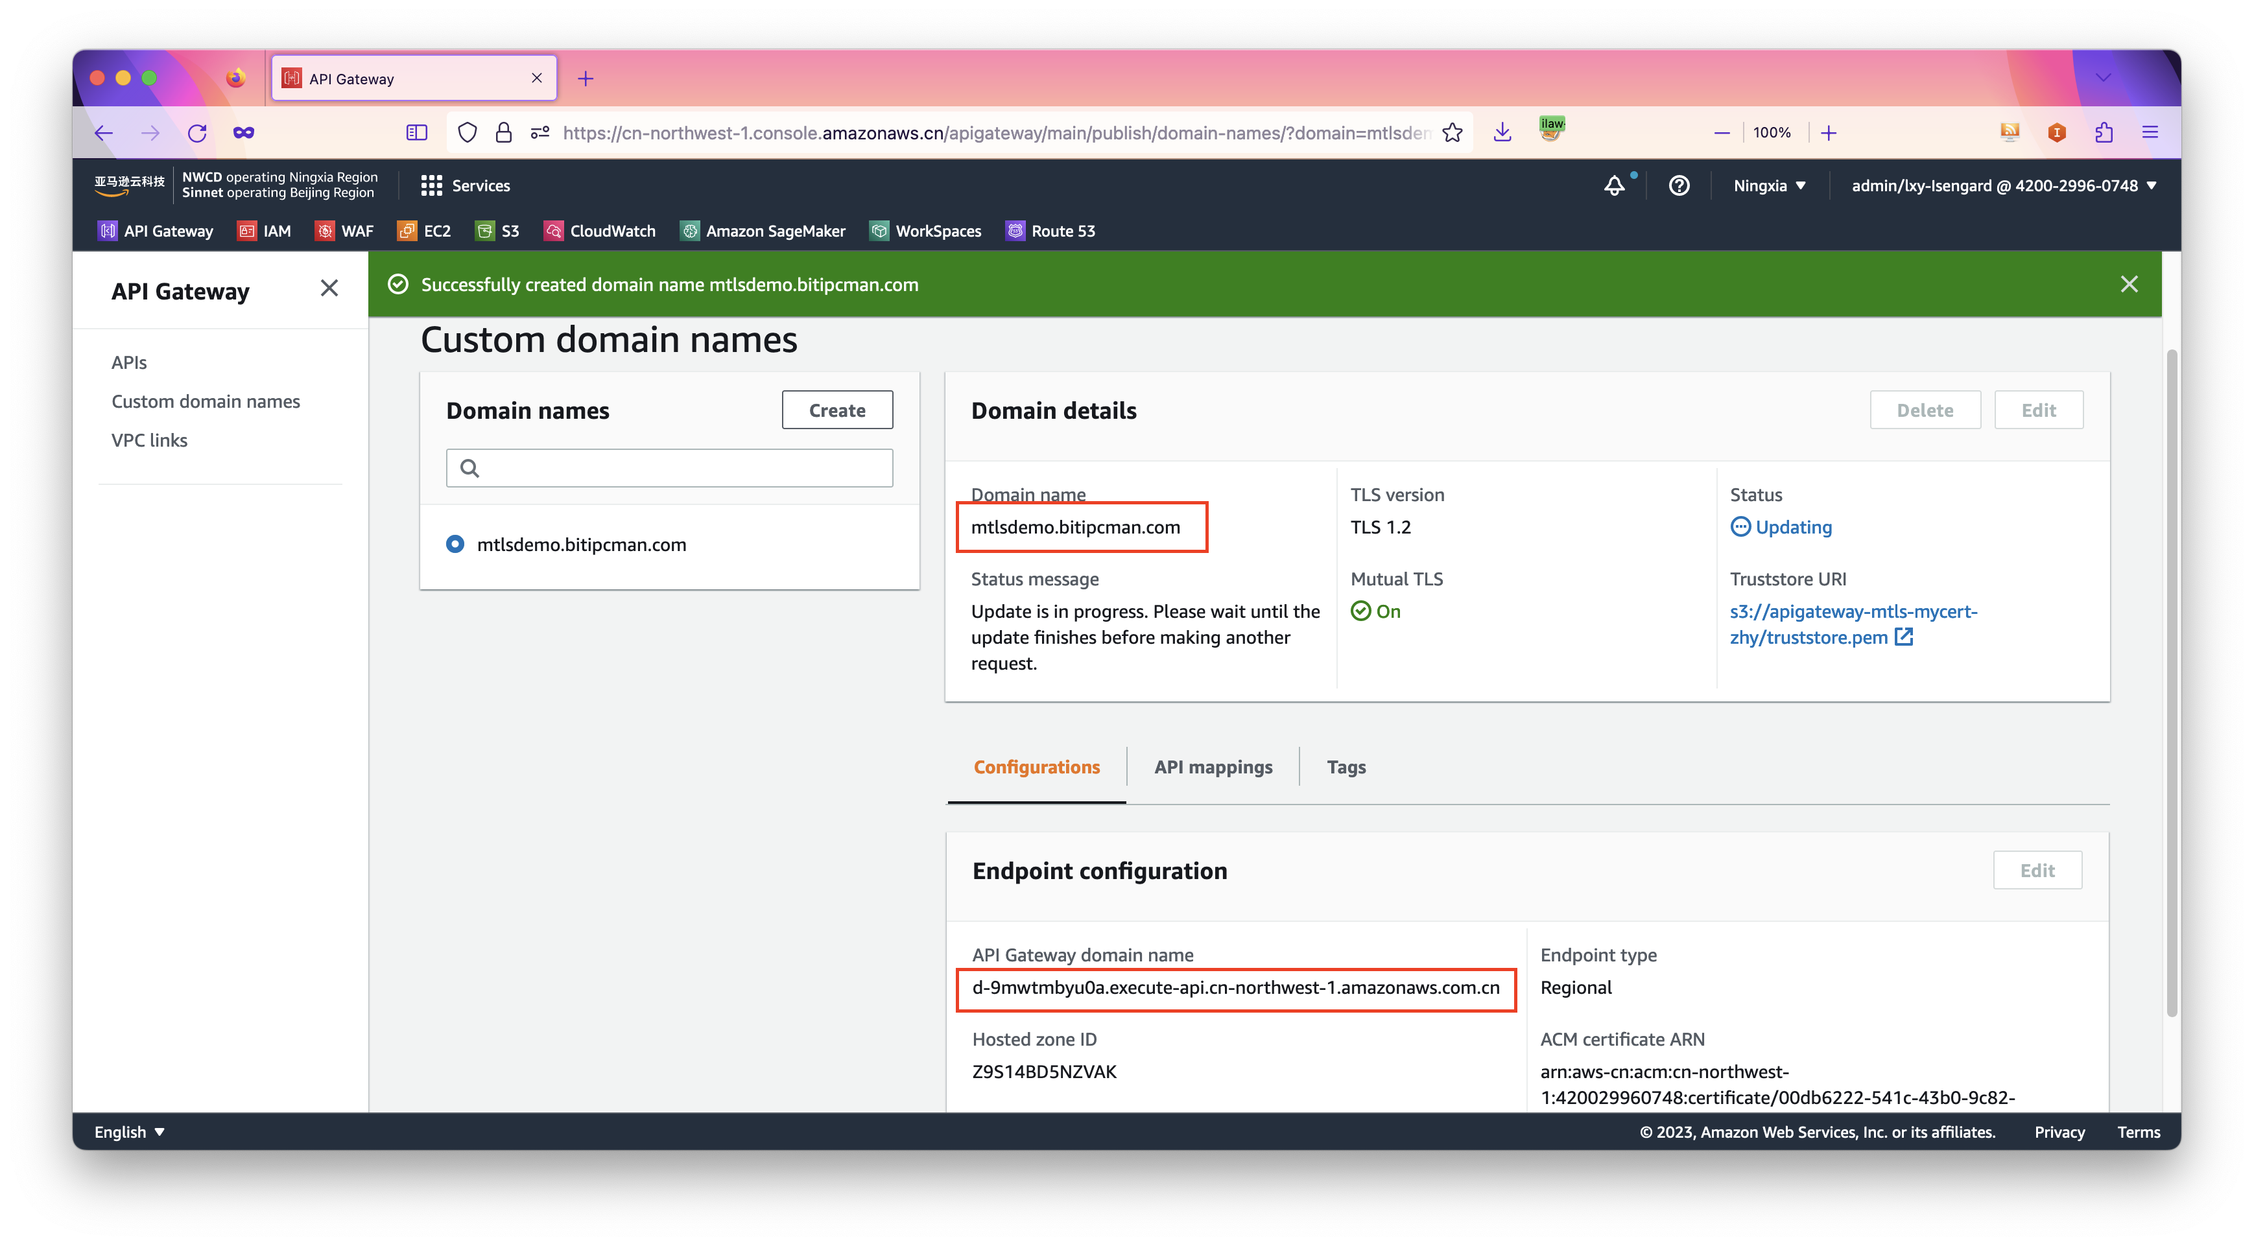Bookmark page with star icon
The height and width of the screenshot is (1246, 2254).
pyautogui.click(x=1453, y=133)
